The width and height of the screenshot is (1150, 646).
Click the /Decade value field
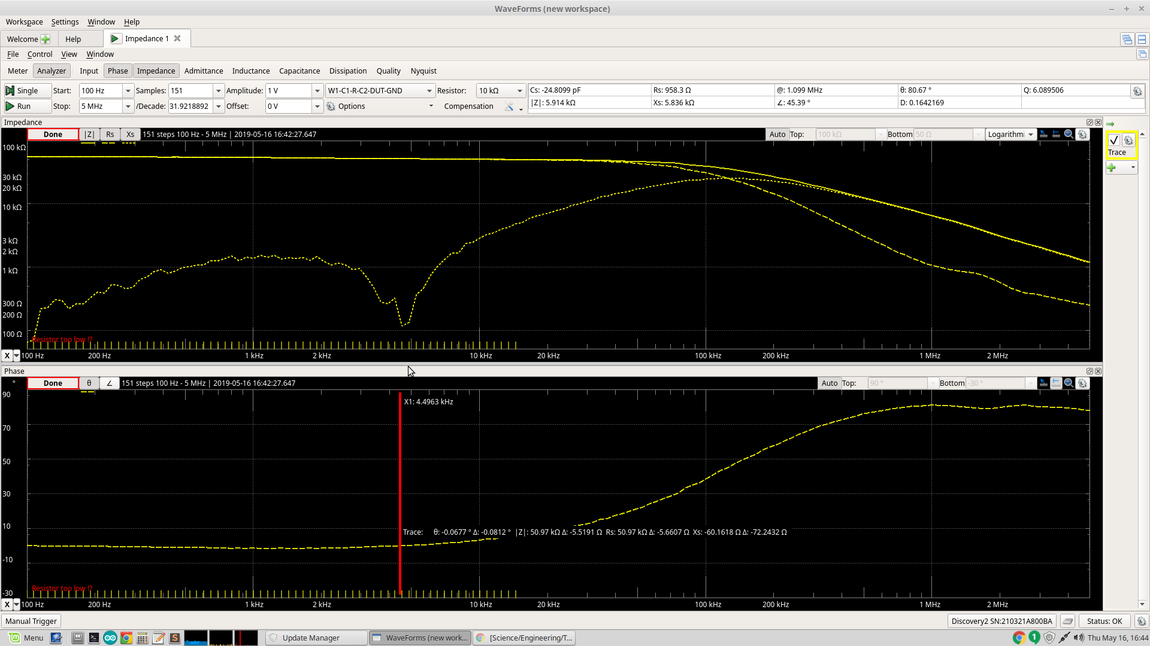[190, 106]
